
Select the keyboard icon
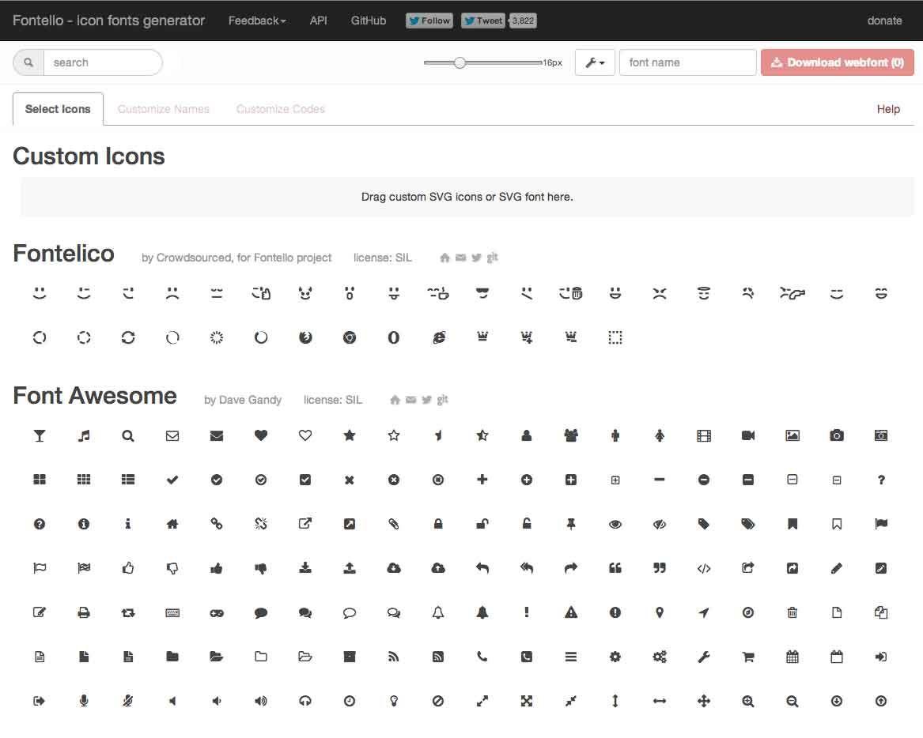tap(172, 612)
